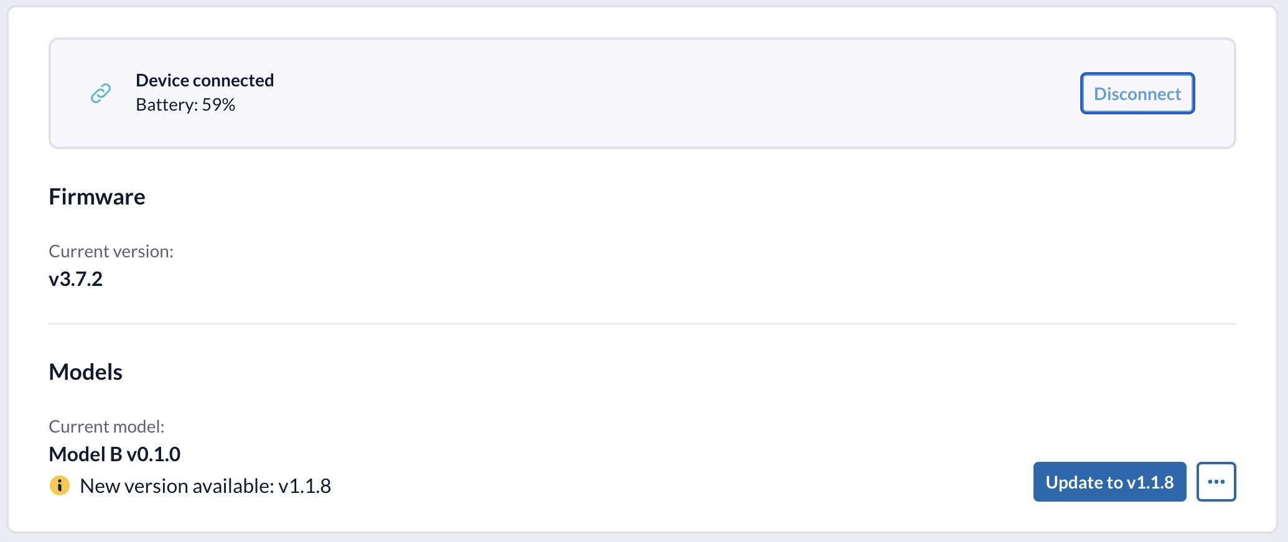Click the chain link connection icon
The height and width of the screenshot is (542, 1288).
point(101,93)
